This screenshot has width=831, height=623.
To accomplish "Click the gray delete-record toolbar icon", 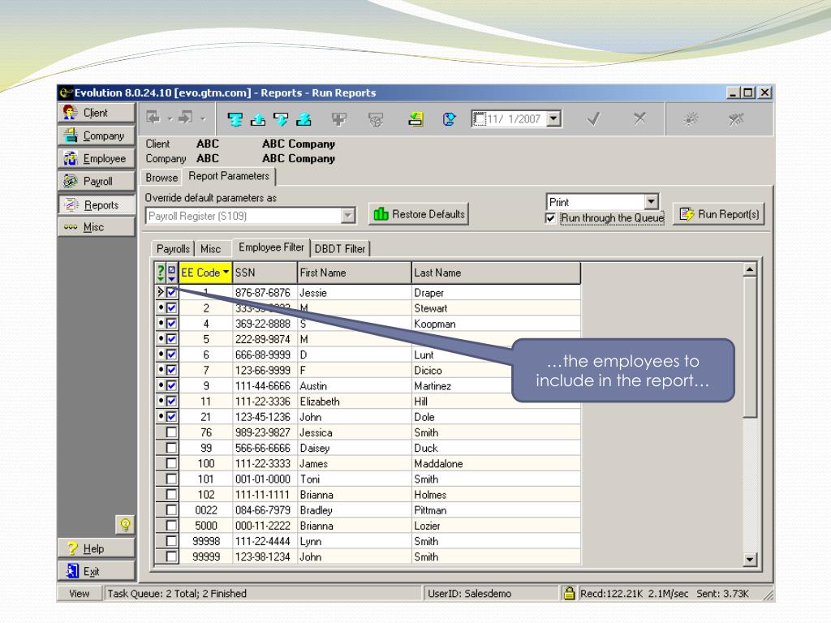I will click(x=376, y=119).
